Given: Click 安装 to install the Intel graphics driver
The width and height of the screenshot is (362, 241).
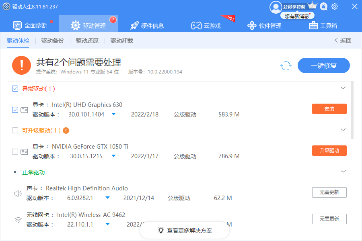Looking at the screenshot, I should pyautogui.click(x=329, y=109).
